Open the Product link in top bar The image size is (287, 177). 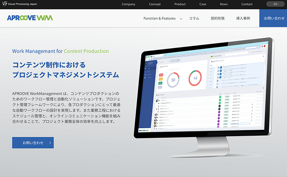(180, 4)
